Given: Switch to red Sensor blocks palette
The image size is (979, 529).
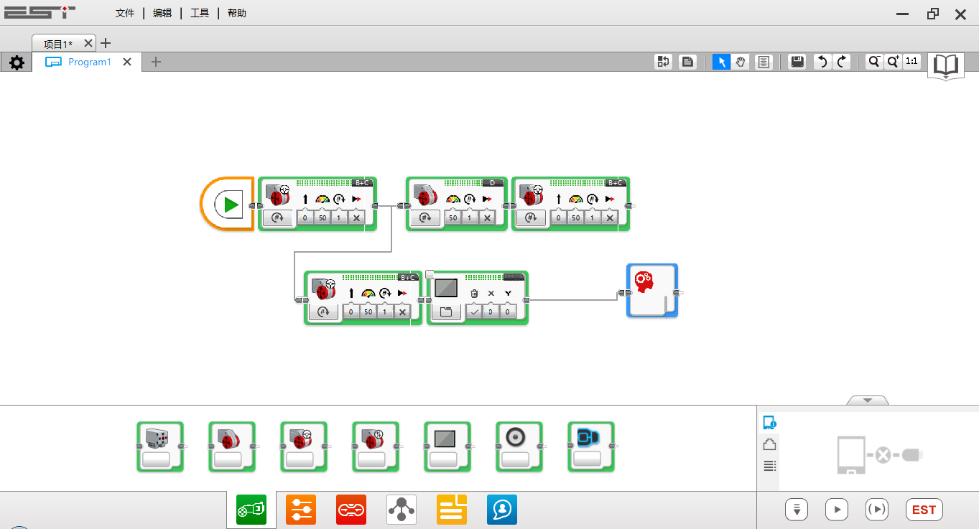Looking at the screenshot, I should click(351, 510).
